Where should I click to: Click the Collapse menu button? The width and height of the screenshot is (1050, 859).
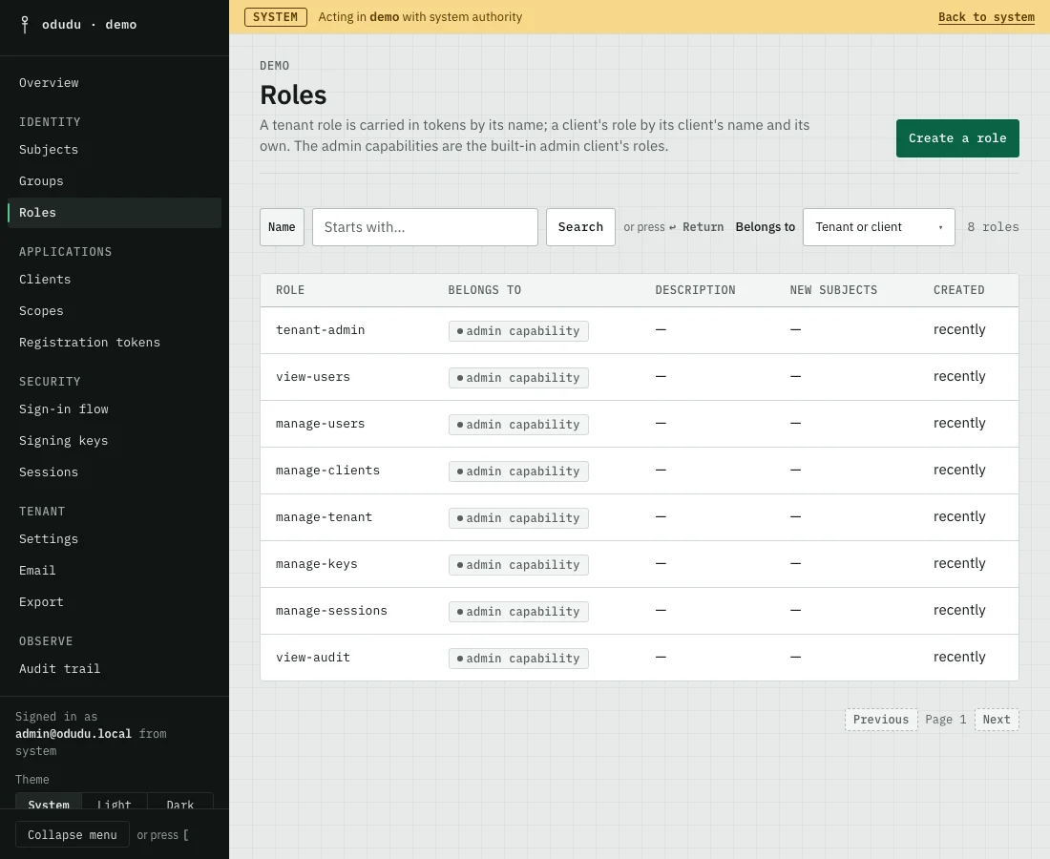click(x=73, y=835)
